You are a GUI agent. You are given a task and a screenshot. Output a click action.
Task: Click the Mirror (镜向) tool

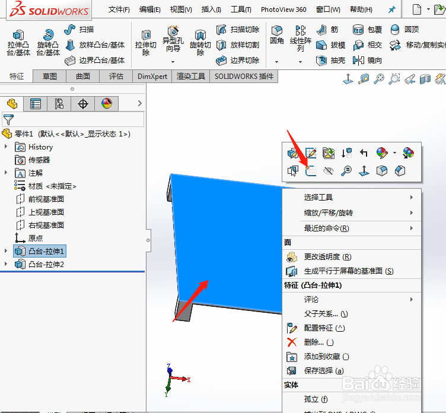click(x=367, y=61)
